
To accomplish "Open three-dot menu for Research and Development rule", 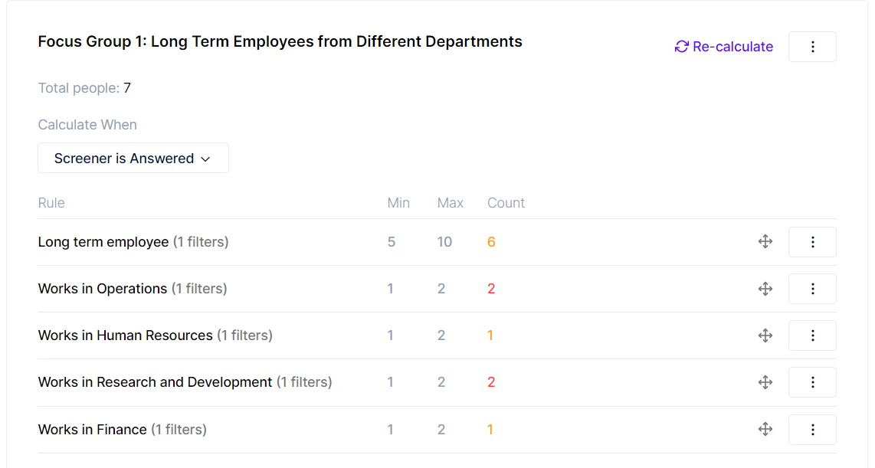I will [812, 382].
